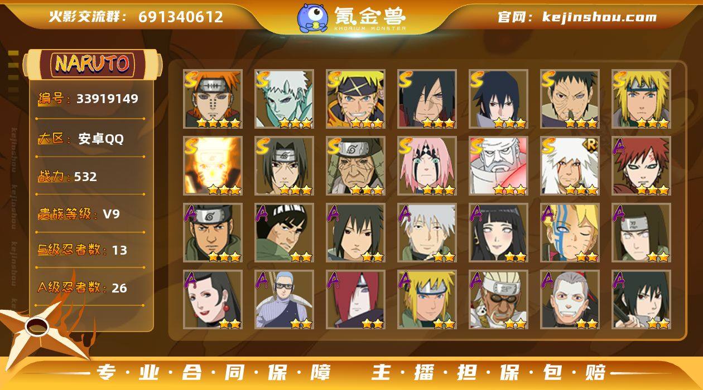
Task: Click the blue monster logo mascot icon
Action: click(312, 18)
